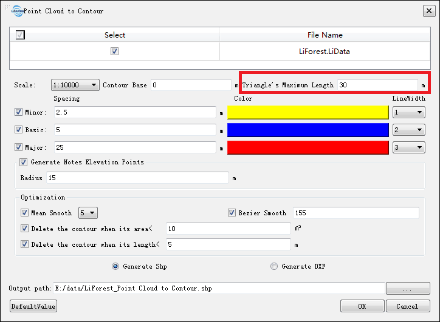Click the LiForest logo icon in title bar
Viewport: 440px width, 322px height.
click(x=18, y=11)
